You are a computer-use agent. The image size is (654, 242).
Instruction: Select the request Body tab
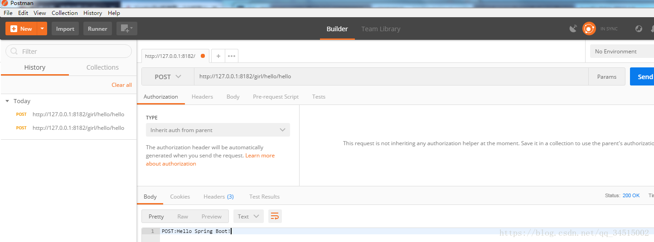[233, 97]
